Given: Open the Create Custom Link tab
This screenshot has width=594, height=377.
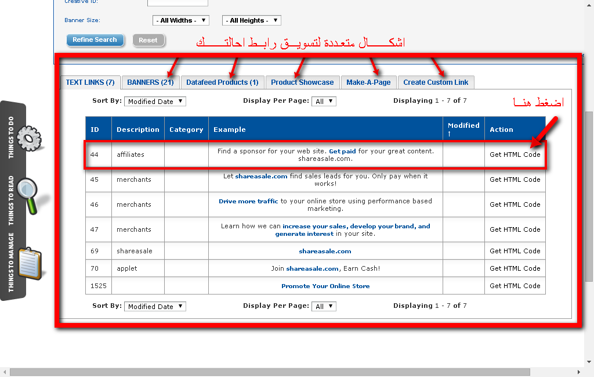Looking at the screenshot, I should coord(436,82).
